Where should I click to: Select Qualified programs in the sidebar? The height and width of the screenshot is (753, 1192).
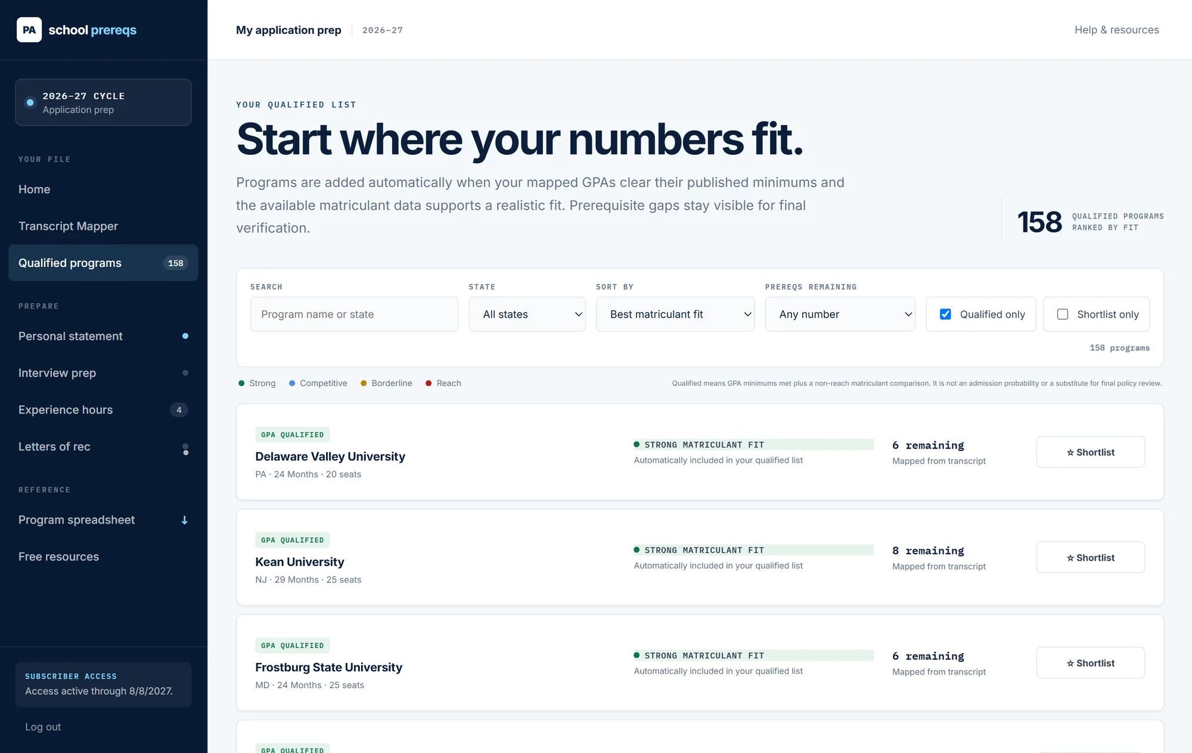point(103,263)
